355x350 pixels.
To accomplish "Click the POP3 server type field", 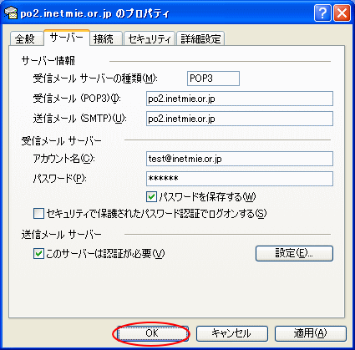I will coord(213,79).
